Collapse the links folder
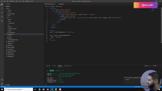 (8, 8)
